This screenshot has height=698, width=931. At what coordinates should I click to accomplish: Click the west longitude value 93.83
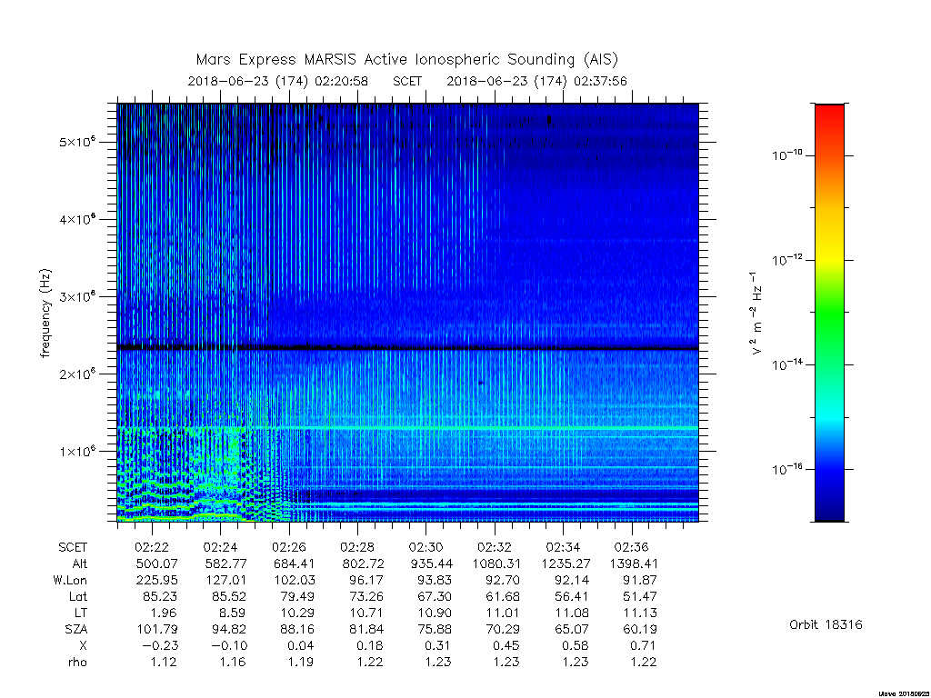click(x=435, y=581)
